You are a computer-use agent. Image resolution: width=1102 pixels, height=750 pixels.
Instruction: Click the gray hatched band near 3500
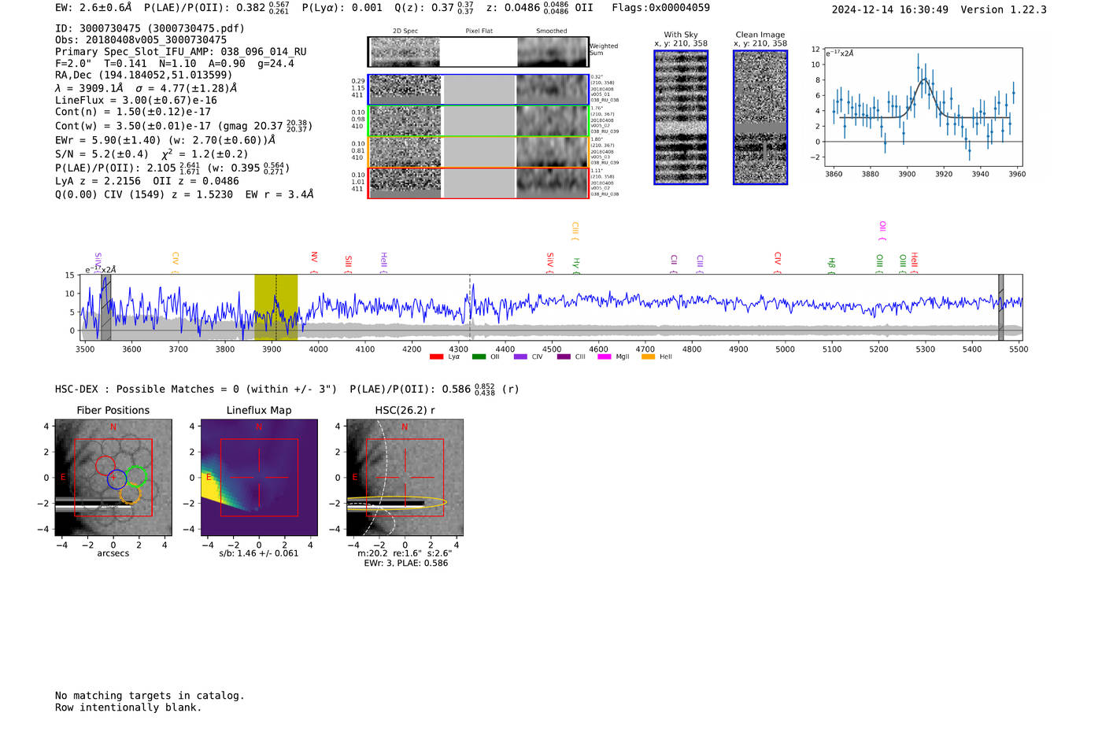coord(105,308)
